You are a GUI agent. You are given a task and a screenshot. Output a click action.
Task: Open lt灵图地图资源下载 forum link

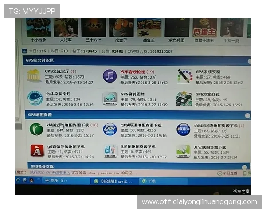click(x=138, y=147)
